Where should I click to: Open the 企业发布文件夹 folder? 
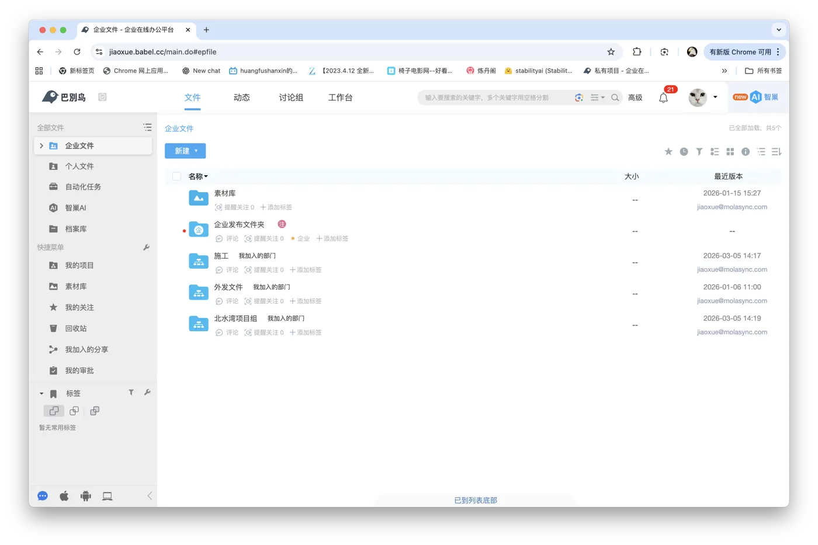239,225
